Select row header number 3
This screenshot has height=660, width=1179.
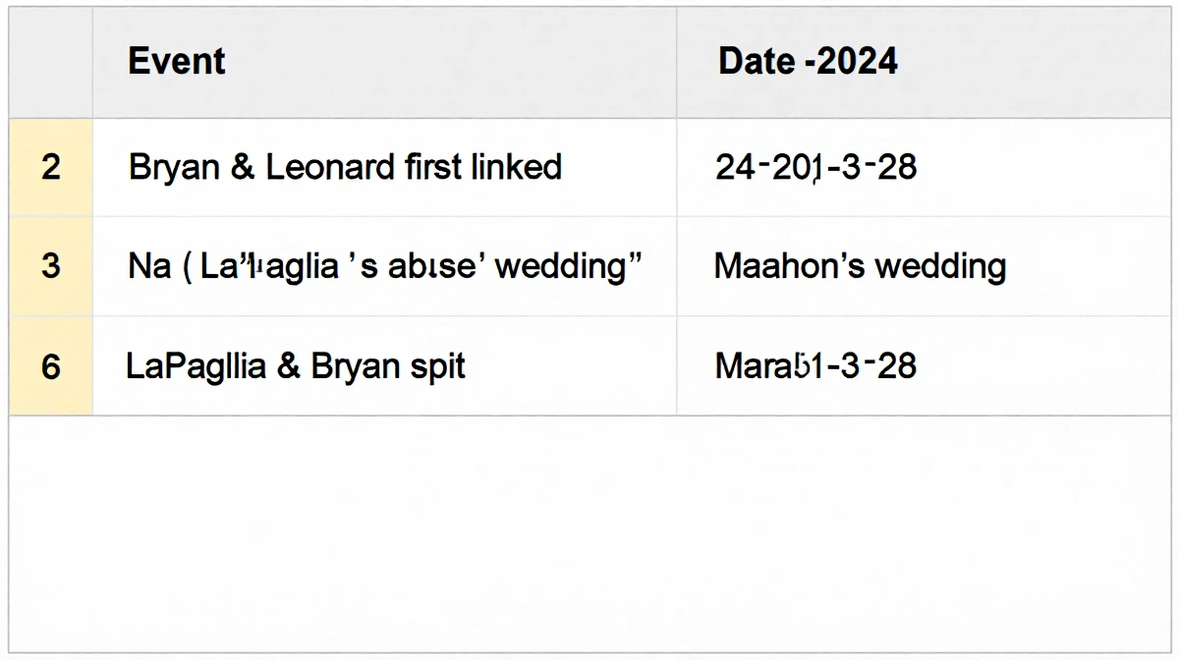pos(51,266)
